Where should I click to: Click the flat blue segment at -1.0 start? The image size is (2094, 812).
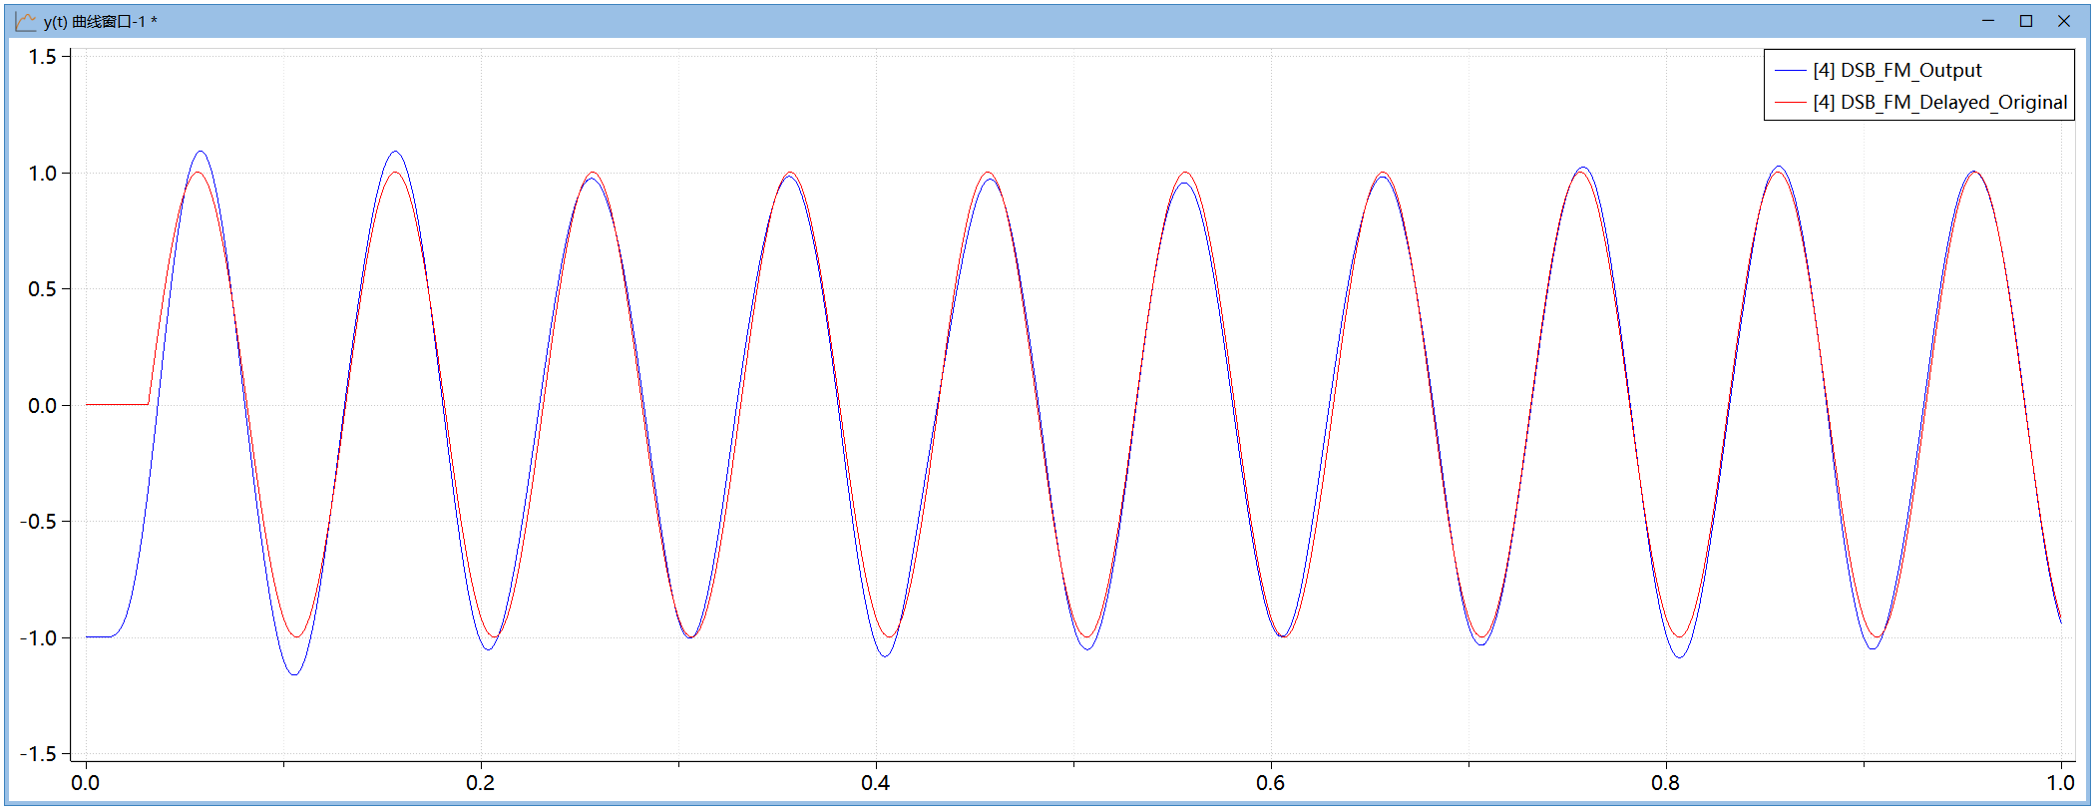98,636
